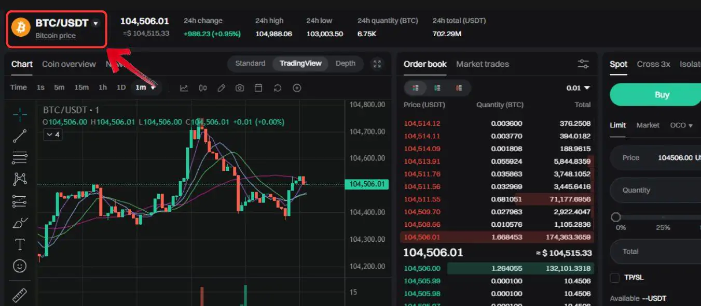Open the candlestick chart type icon
Image resolution: width=701 pixels, height=306 pixels.
pyautogui.click(x=203, y=88)
